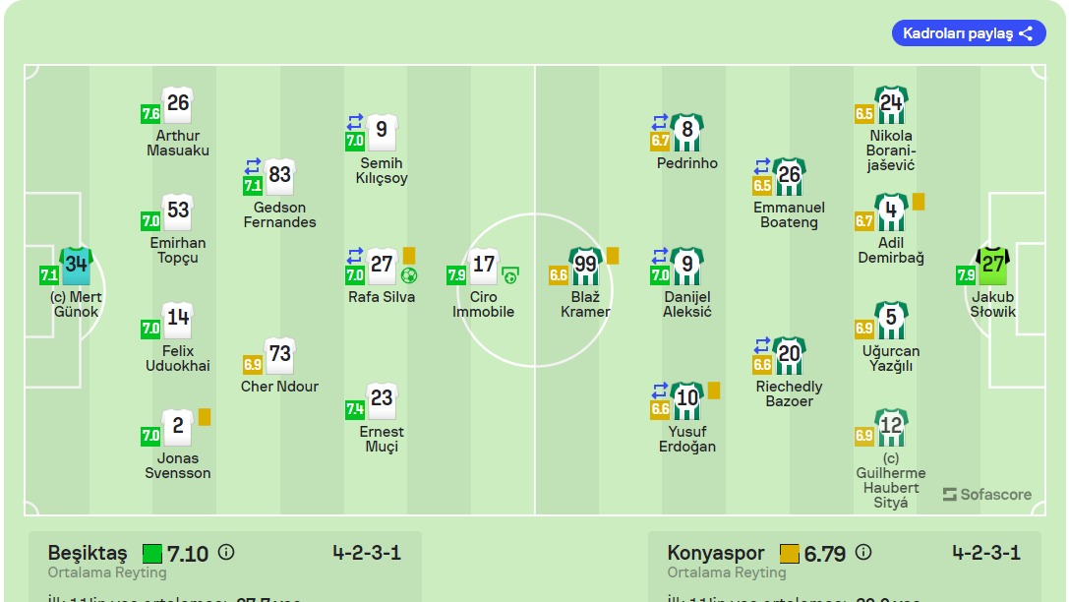Click the substitution arrows on Emmanuel Boateng
This screenshot has height=602, width=1069.
tap(762, 166)
